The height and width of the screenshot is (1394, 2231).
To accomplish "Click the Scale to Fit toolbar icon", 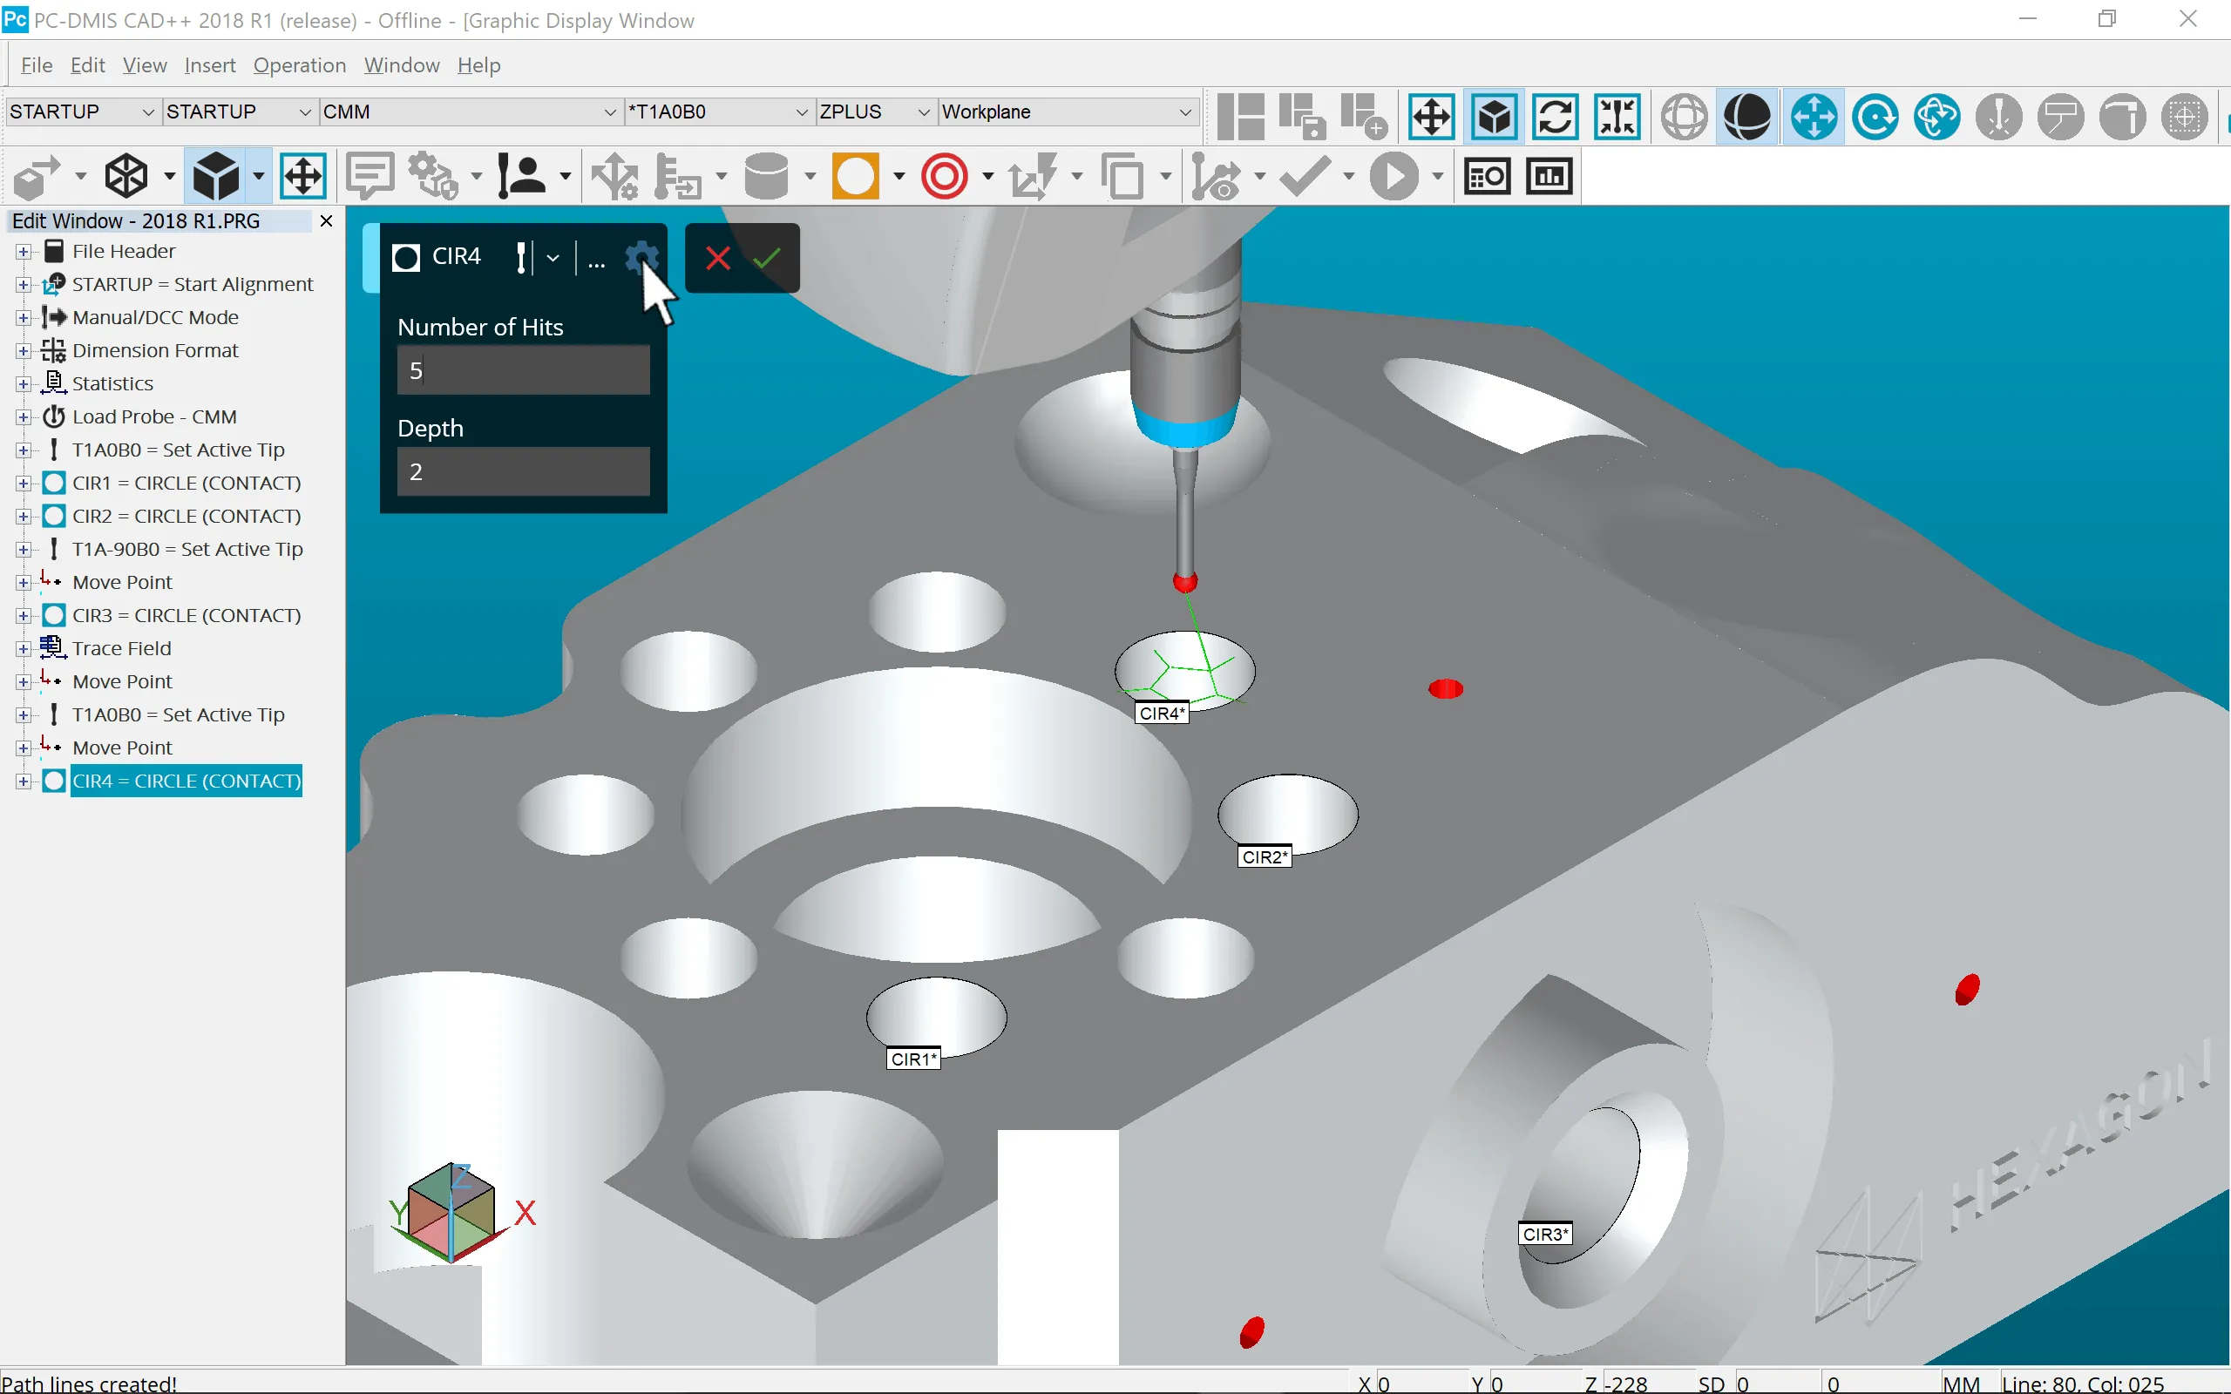I will (x=1431, y=117).
